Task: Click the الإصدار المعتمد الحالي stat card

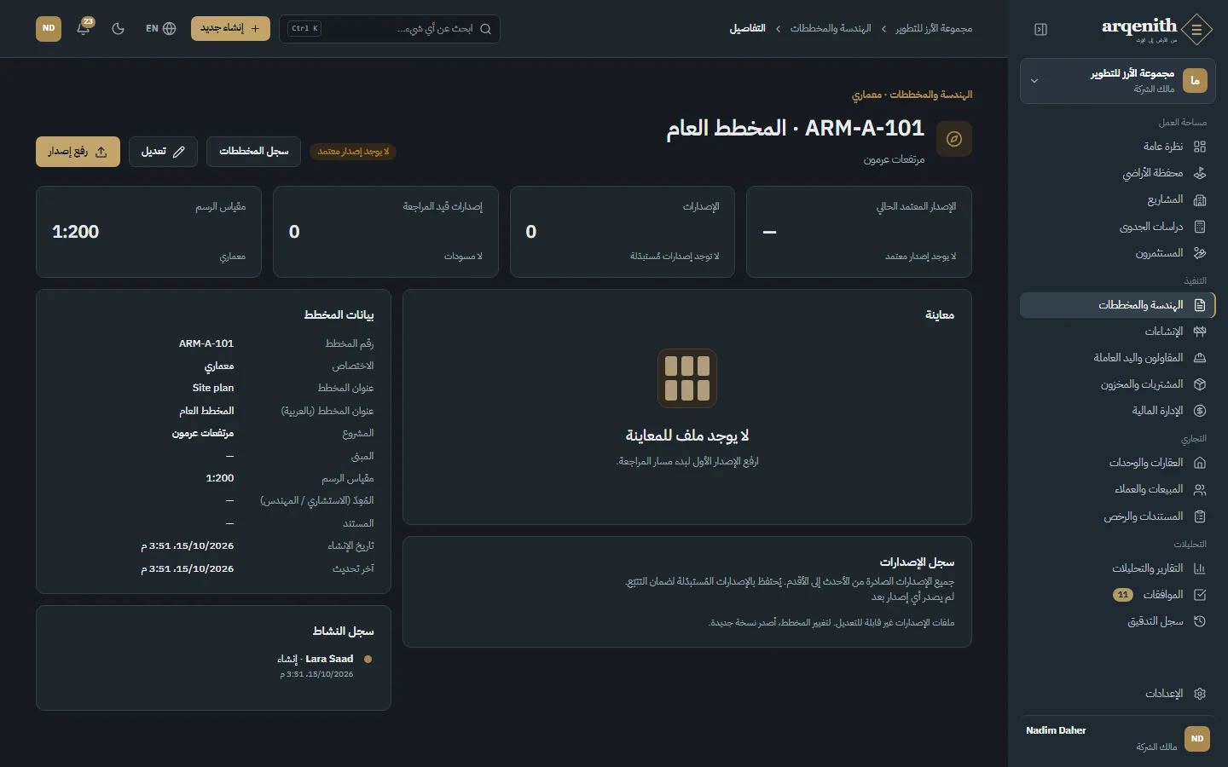Action: pyautogui.click(x=859, y=232)
